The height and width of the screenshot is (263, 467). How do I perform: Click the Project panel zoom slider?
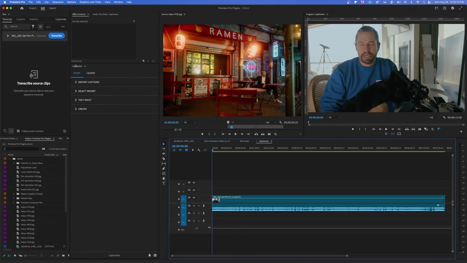pos(32,256)
